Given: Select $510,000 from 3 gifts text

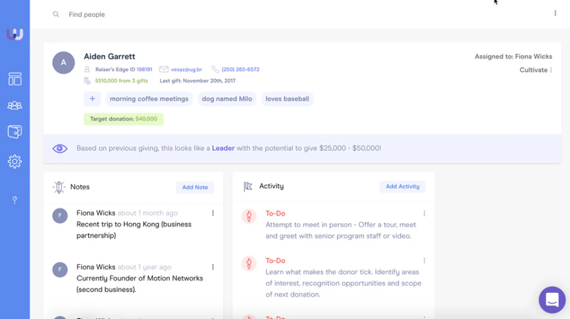Looking at the screenshot, I should [x=121, y=81].
